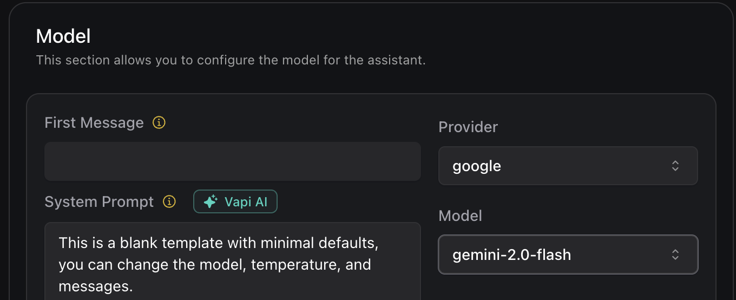Click the up-down chevron in Provider field

675,166
